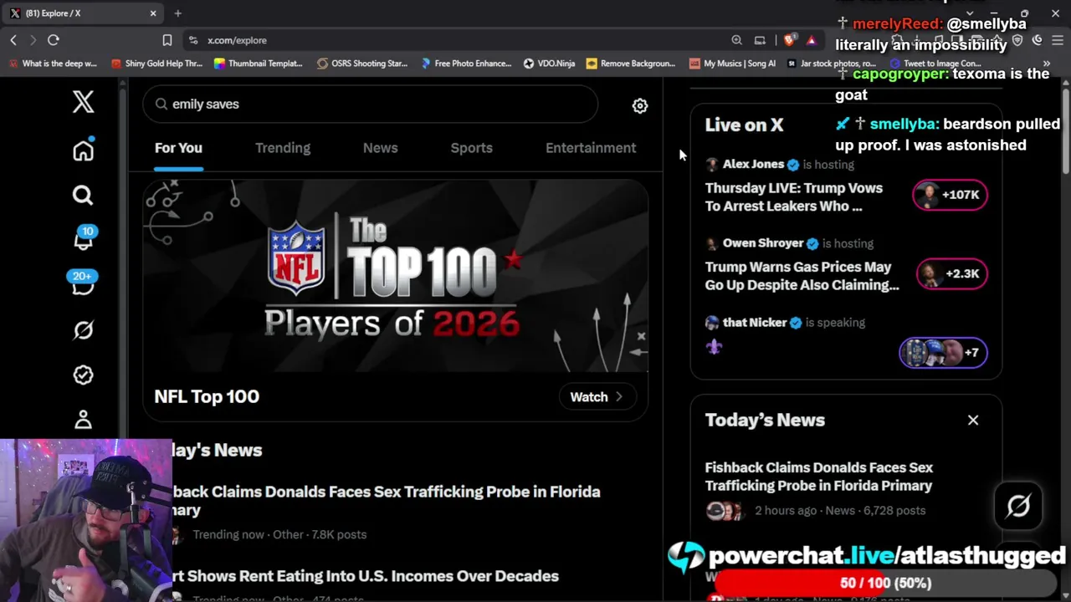Open Notifications bell with 10 badge
Screen dimensions: 1071x602
point(83,239)
